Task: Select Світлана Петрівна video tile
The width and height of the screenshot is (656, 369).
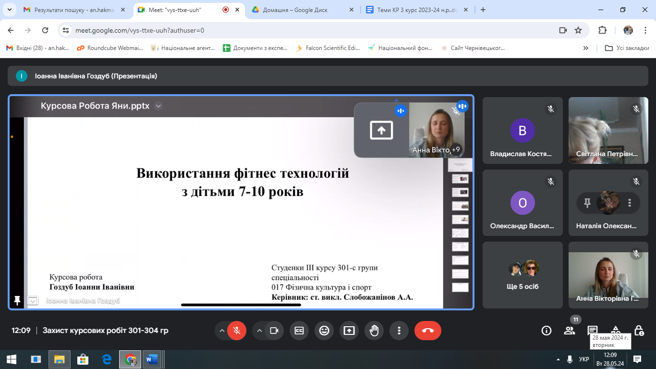Action: [608, 131]
